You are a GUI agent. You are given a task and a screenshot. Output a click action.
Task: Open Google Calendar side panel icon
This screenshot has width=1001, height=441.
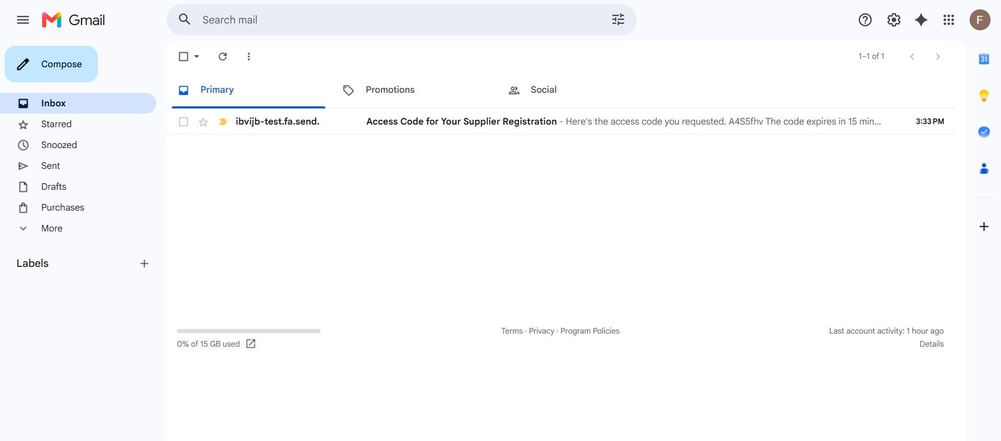coord(984,59)
